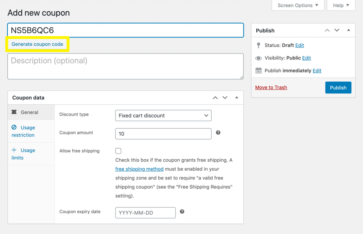Click the help icon beside Coupon expiry date
Image resolution: width=363 pixels, height=234 pixels.
pos(182,212)
